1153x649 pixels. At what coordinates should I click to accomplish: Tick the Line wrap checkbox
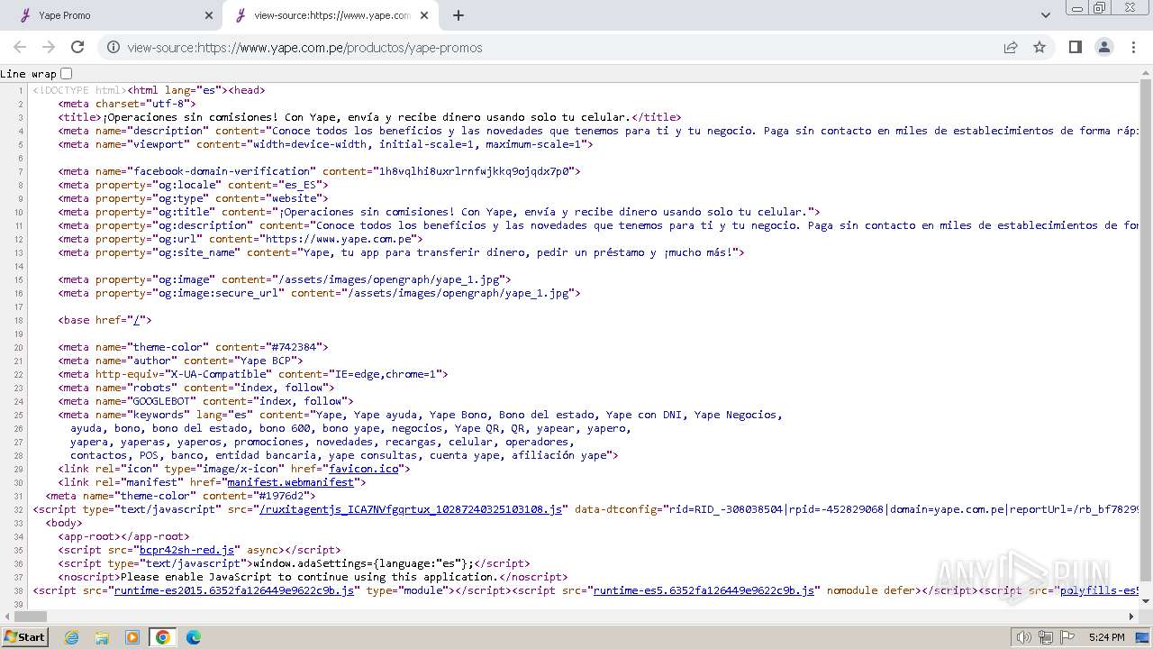[x=66, y=74]
